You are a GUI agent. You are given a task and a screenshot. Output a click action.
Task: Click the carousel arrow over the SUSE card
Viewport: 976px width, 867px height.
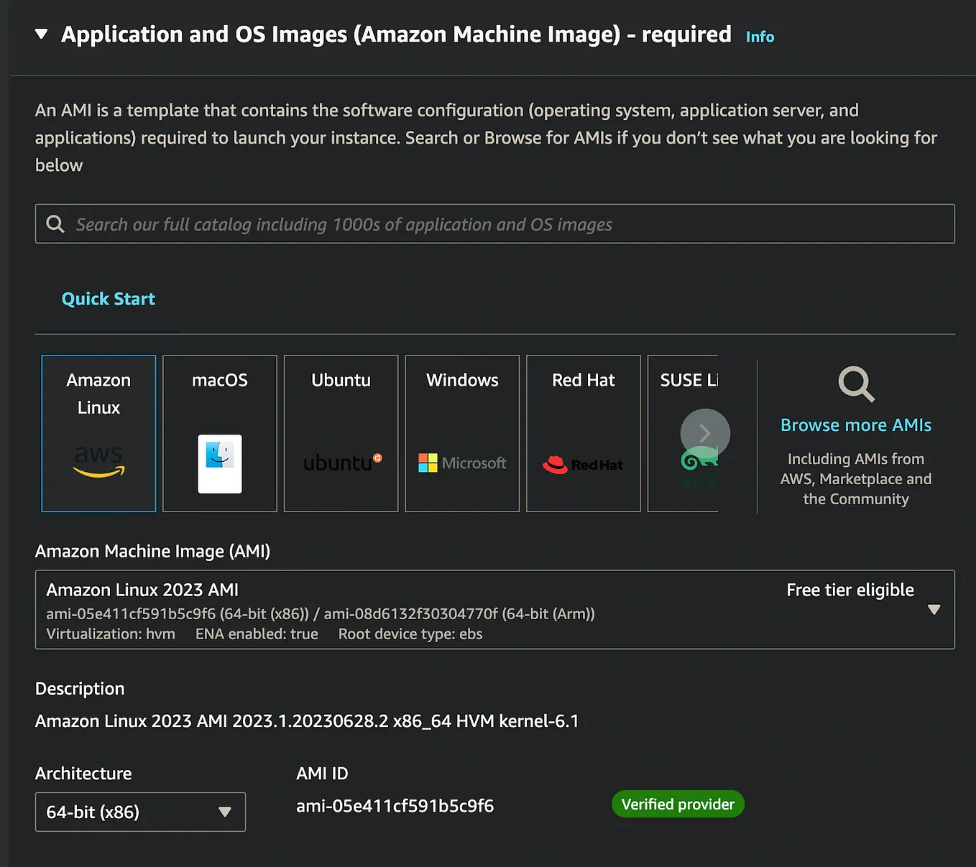pyautogui.click(x=705, y=433)
